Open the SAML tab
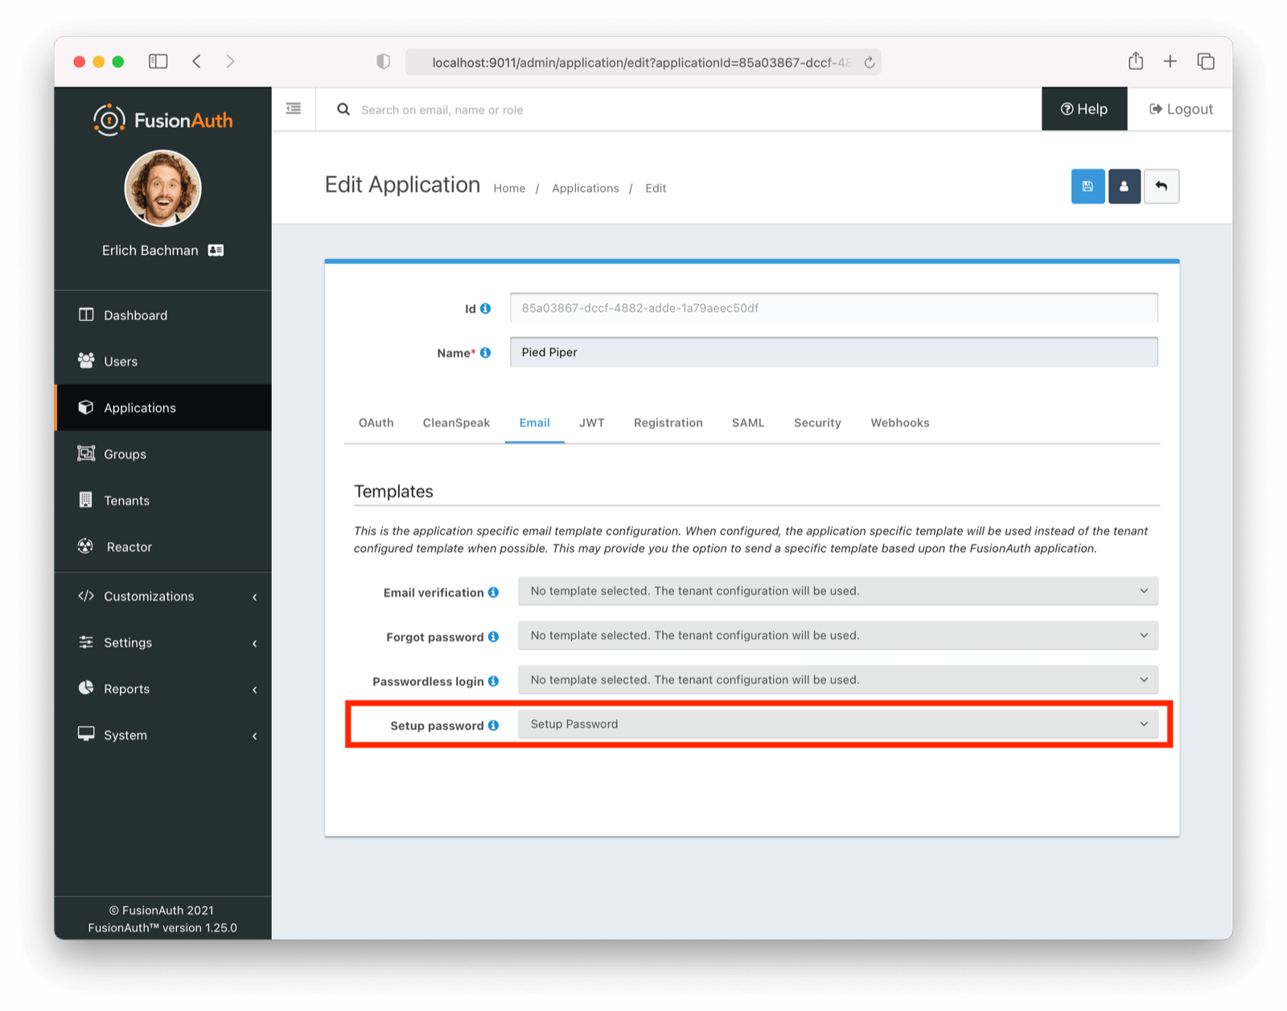This screenshot has width=1287, height=1011. coord(748,423)
